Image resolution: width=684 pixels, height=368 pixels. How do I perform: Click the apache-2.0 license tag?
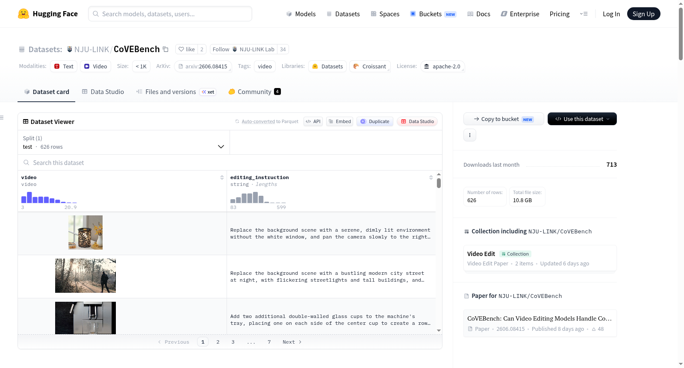click(x=442, y=66)
